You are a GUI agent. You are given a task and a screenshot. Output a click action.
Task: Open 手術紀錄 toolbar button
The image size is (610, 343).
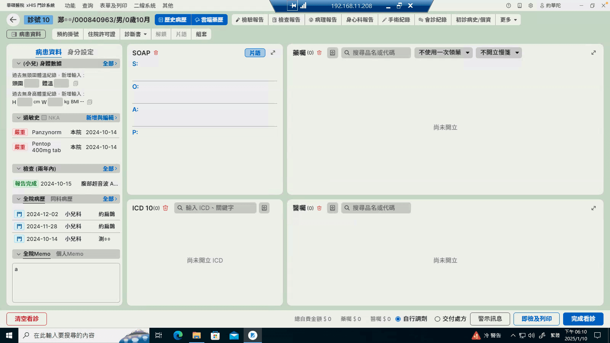pyautogui.click(x=396, y=20)
